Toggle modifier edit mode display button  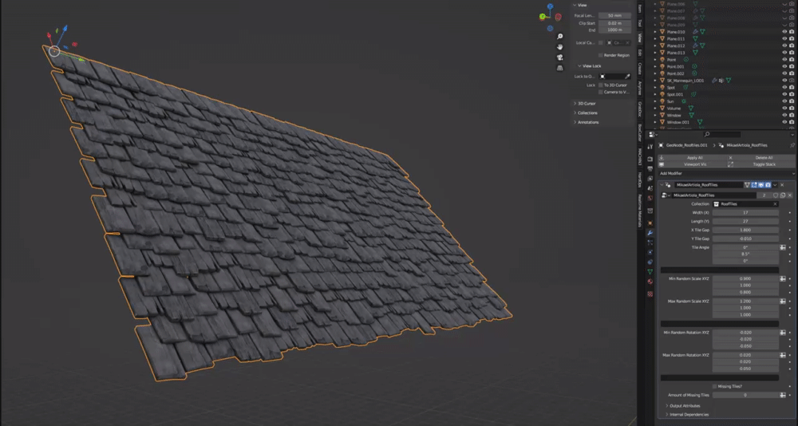coord(754,185)
